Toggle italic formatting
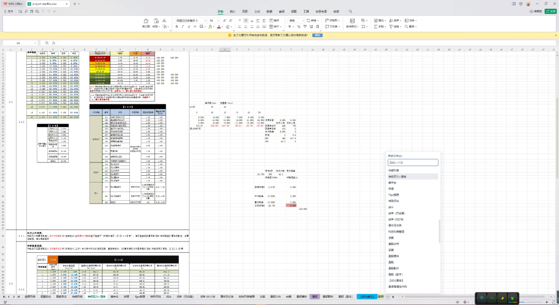559x305 pixels. (x=183, y=27)
